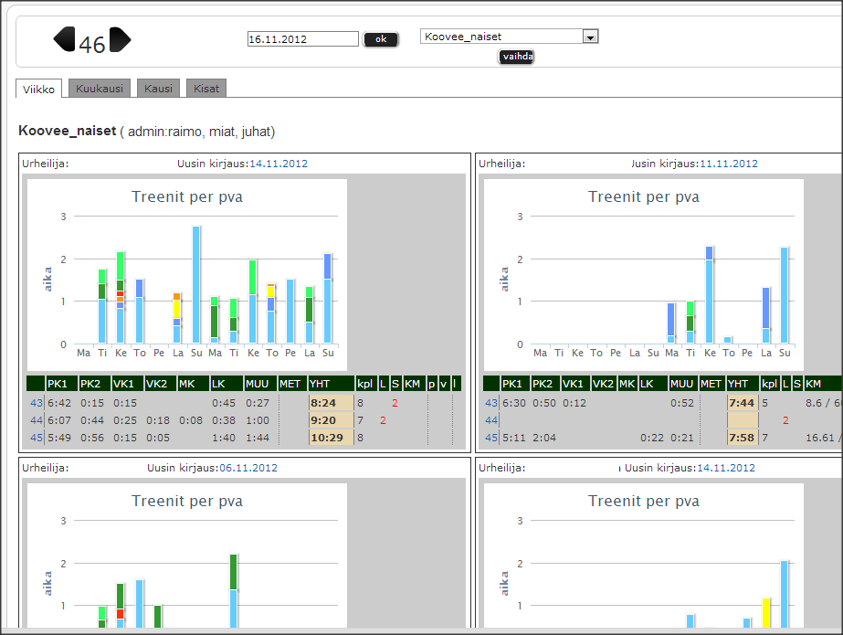Focus the date field showing 16.11.2012

click(302, 38)
